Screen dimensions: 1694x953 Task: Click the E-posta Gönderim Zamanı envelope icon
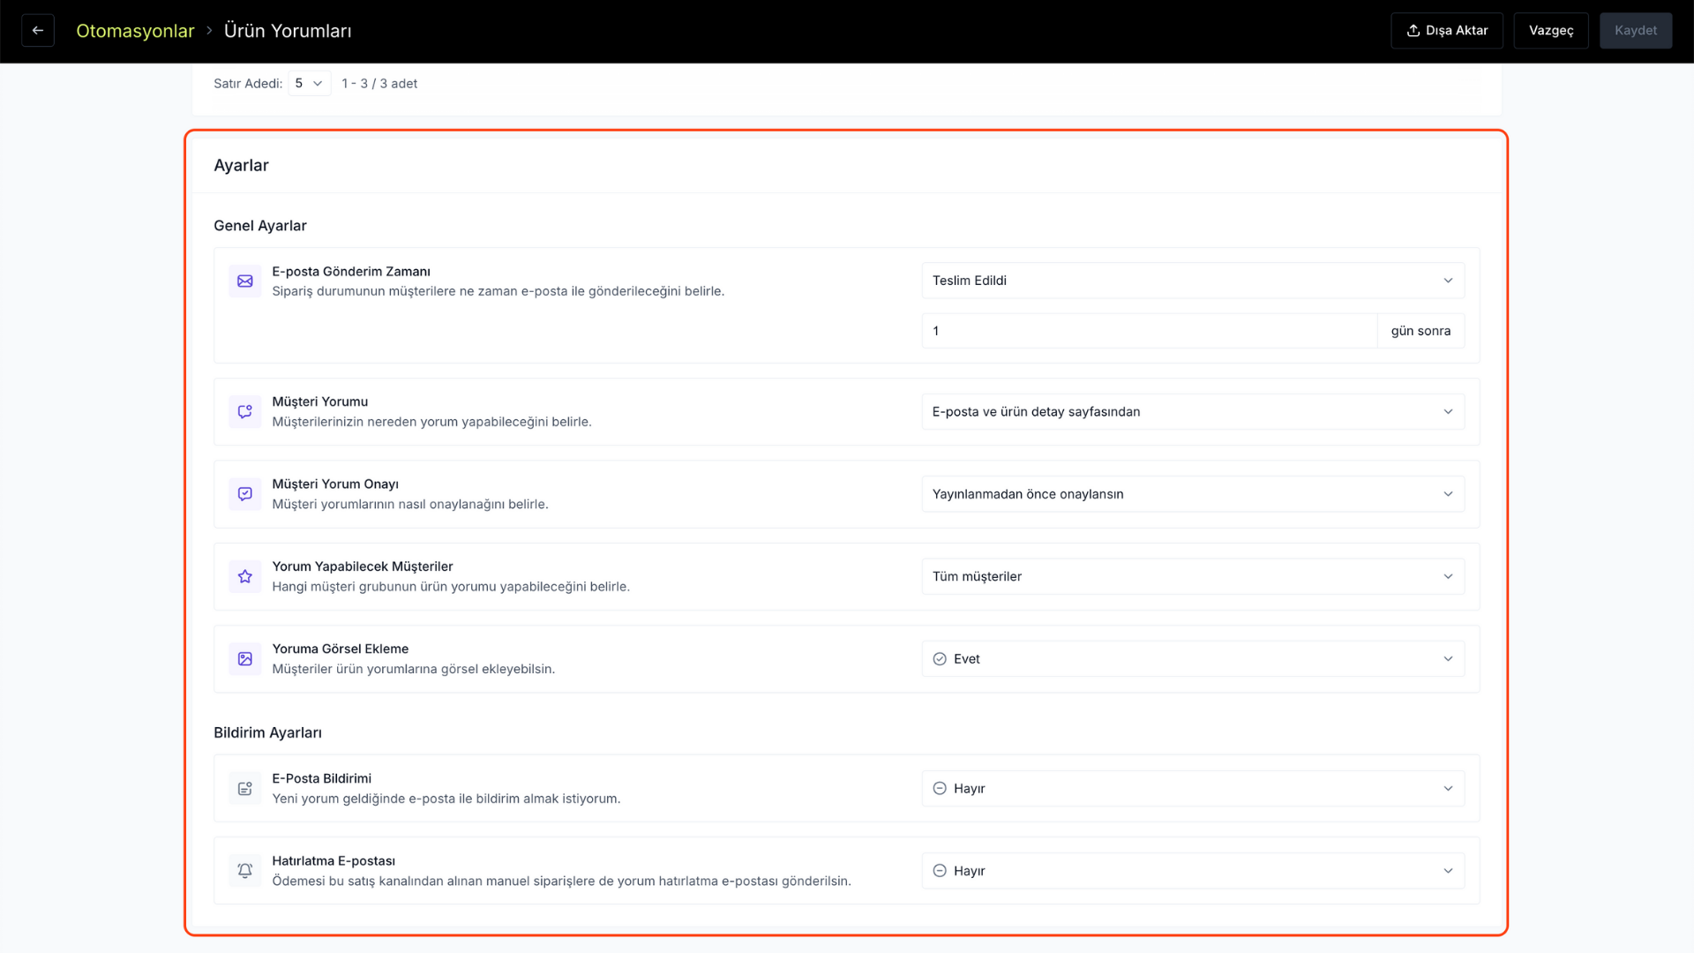click(245, 281)
